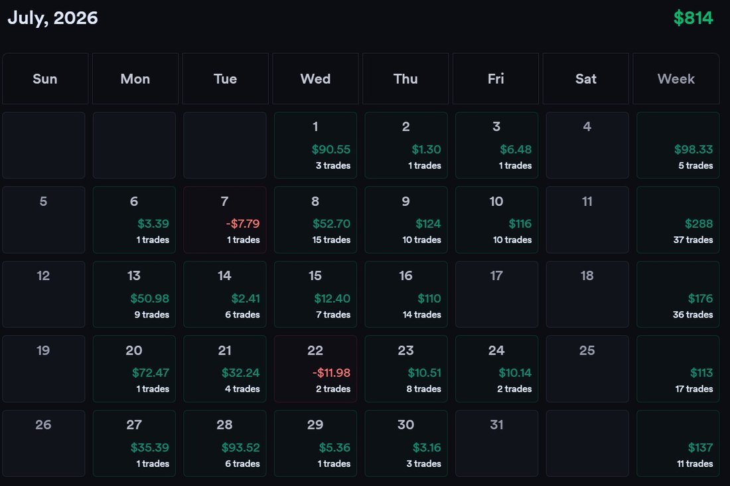Screen dimensions: 730x486
Task: Select the empty Saturday July 4 cell
Action: point(587,145)
